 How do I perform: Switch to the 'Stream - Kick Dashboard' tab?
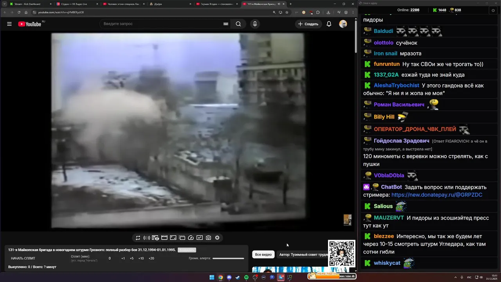(x=31, y=4)
